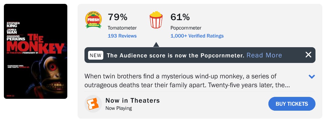Click the Certified Fresh tomato badge
Screen dimensions: 326x122
pyautogui.click(x=93, y=20)
